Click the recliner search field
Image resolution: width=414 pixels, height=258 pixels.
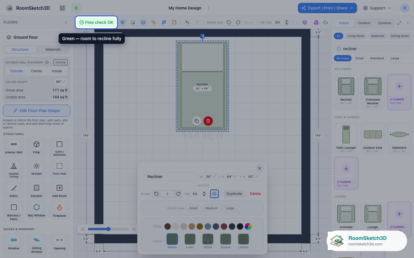point(373,49)
